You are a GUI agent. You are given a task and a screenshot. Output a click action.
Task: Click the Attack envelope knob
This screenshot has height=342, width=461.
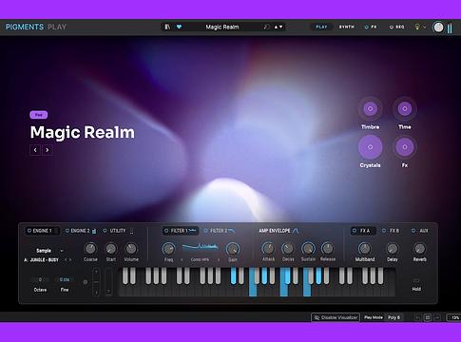[268, 249]
